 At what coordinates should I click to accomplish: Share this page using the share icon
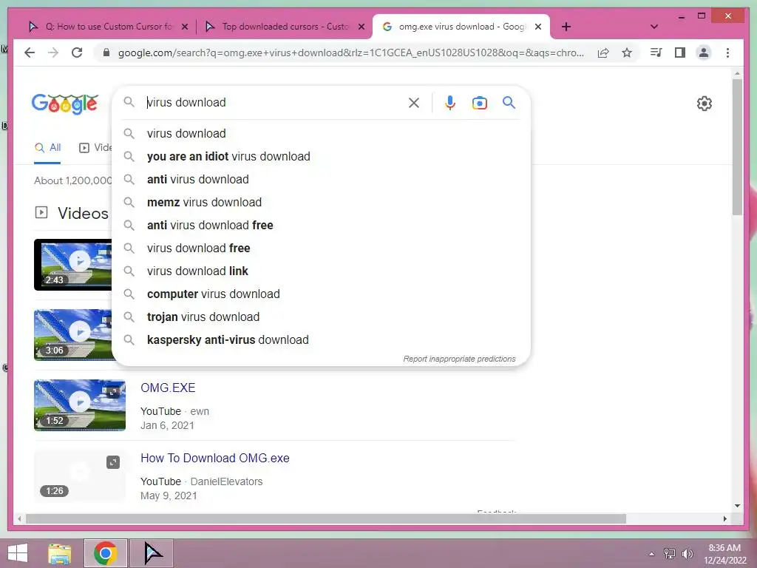(603, 53)
